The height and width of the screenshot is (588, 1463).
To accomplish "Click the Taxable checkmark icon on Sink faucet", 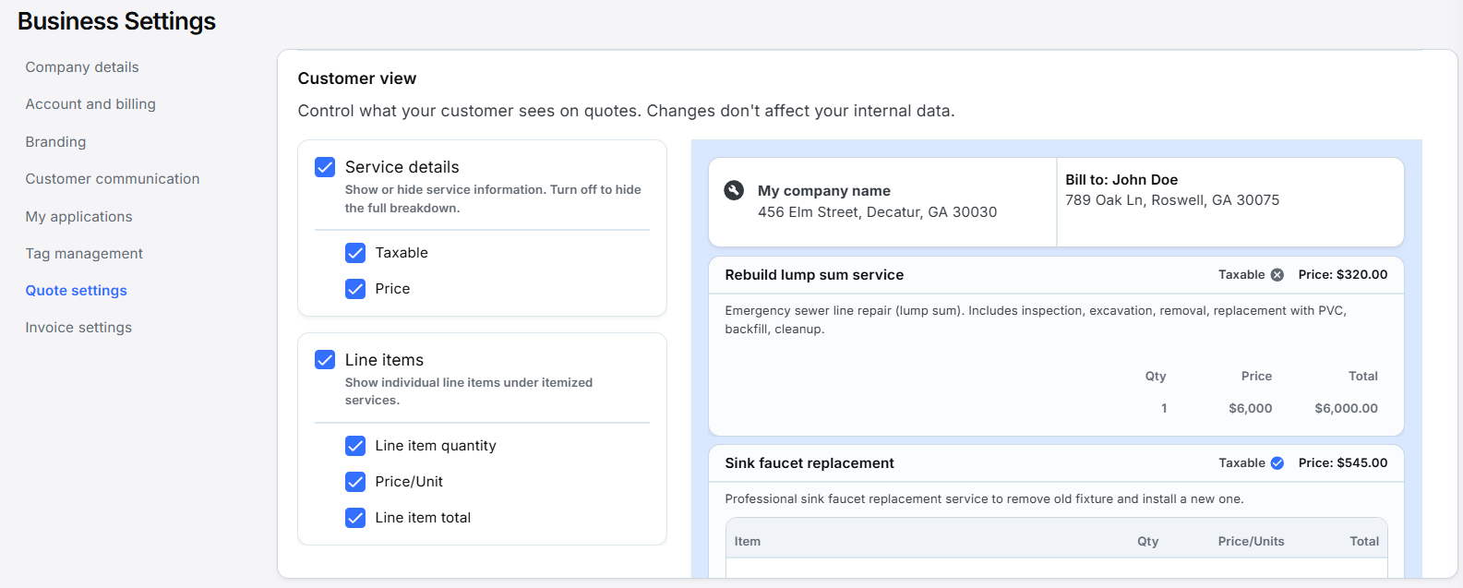I will click(1277, 463).
